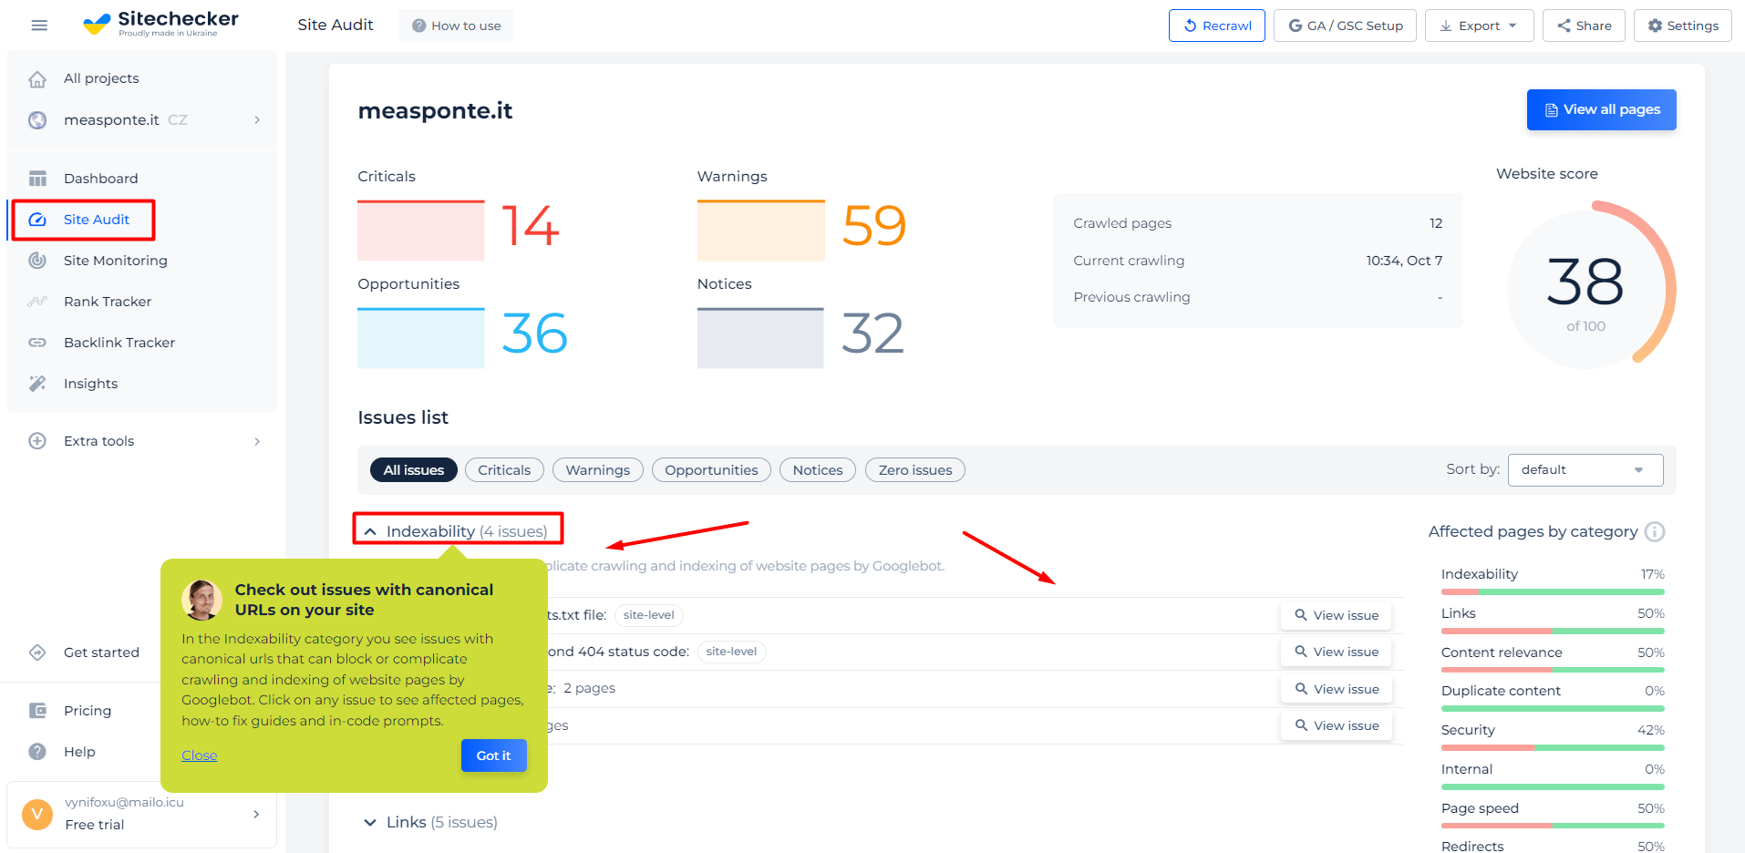
Task: Click the site-level tag on 404 row
Action: pos(731,652)
